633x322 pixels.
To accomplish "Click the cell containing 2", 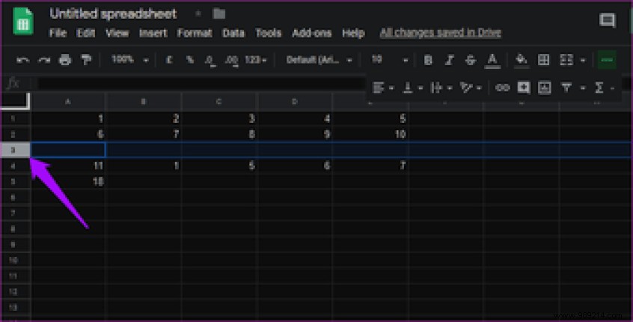I will tap(144, 119).
